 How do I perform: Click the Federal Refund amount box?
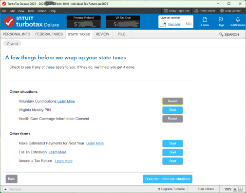(x=84, y=22)
